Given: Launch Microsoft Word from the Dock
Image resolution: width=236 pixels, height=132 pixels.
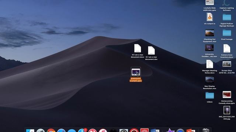Looking at the screenshot, I should (155, 130).
